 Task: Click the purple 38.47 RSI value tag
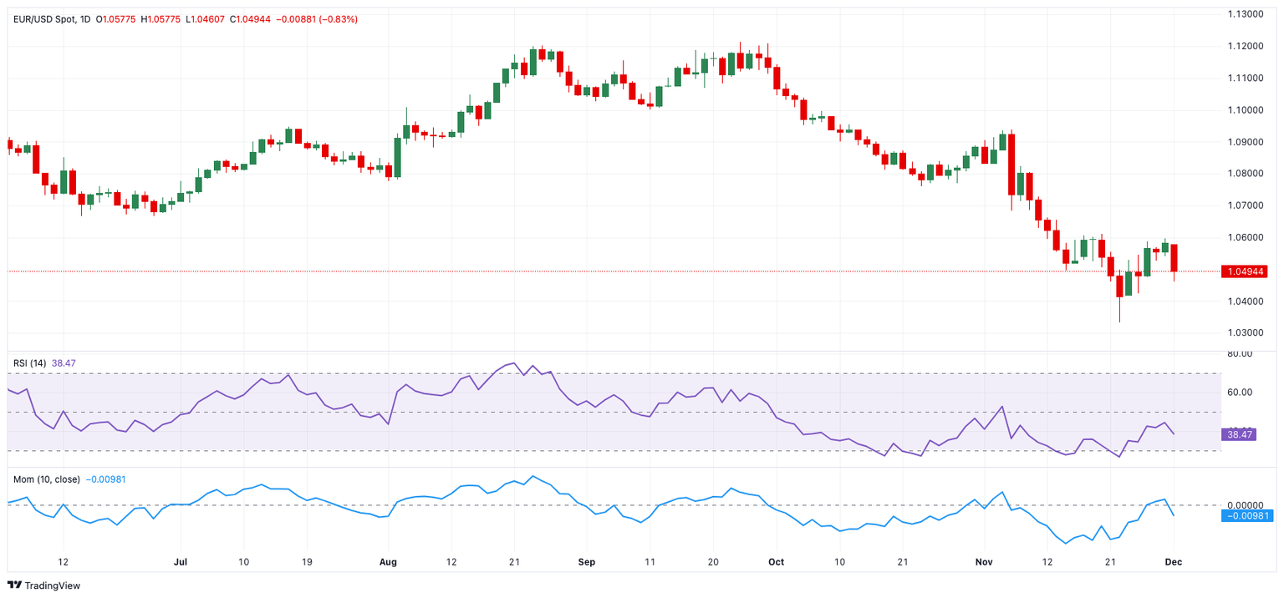point(1238,434)
